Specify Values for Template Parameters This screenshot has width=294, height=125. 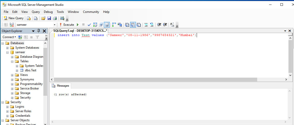click(x=172, y=24)
